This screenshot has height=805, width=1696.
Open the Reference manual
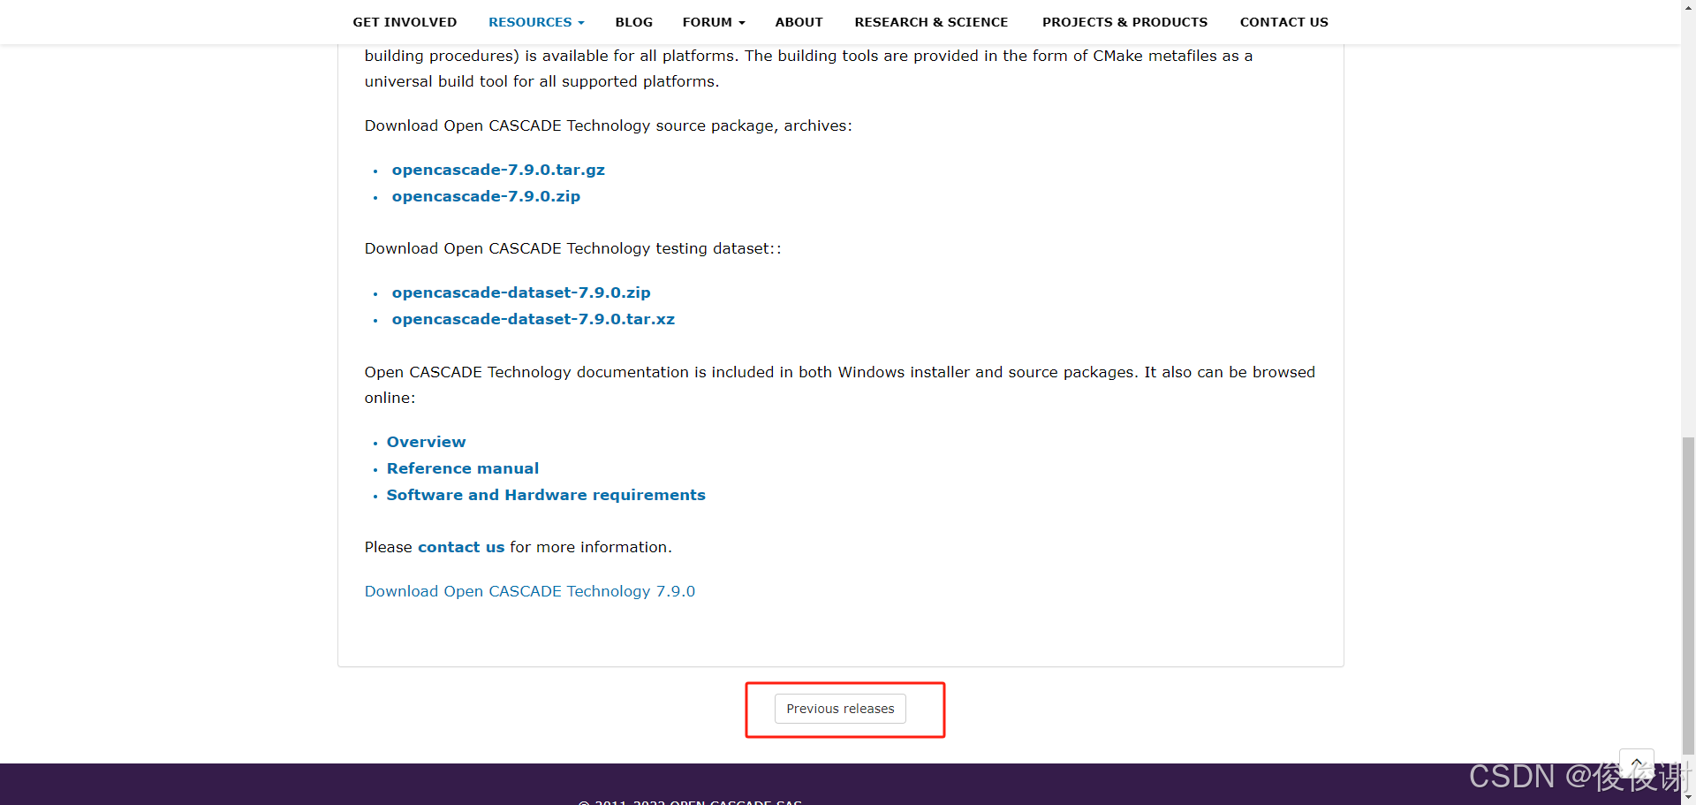point(462,468)
